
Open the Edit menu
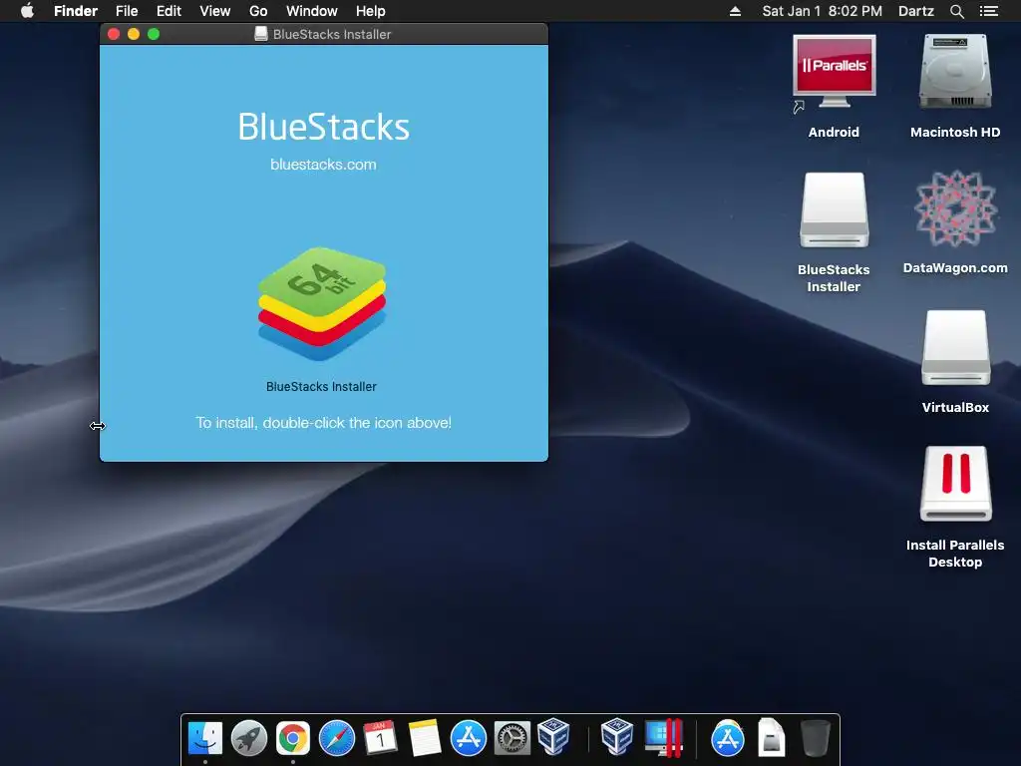169,11
